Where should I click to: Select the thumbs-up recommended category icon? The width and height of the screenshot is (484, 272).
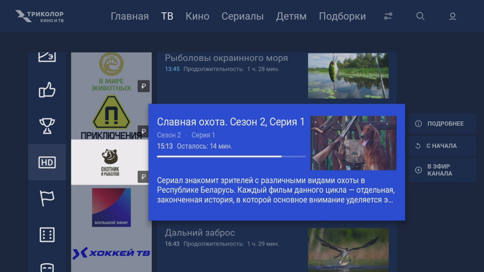47,90
